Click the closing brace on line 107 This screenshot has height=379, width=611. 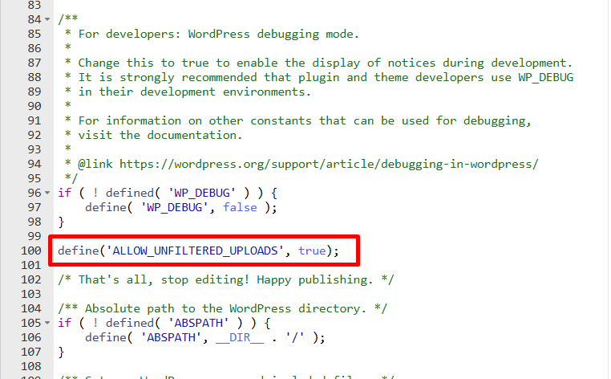(61, 352)
